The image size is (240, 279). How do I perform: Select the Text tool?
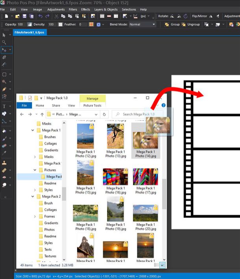coord(4,106)
